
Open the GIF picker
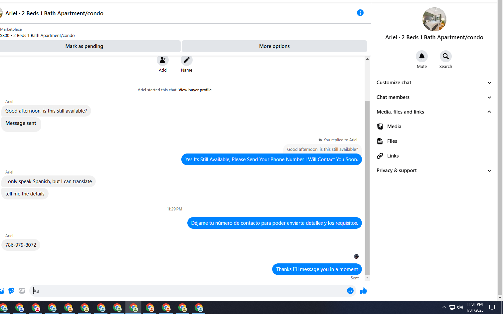point(22,291)
